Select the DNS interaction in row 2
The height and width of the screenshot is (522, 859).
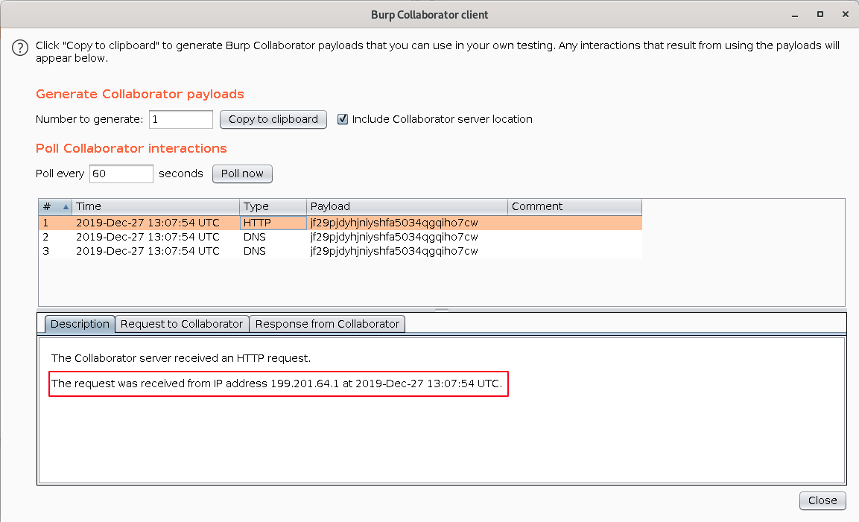pyautogui.click(x=340, y=238)
